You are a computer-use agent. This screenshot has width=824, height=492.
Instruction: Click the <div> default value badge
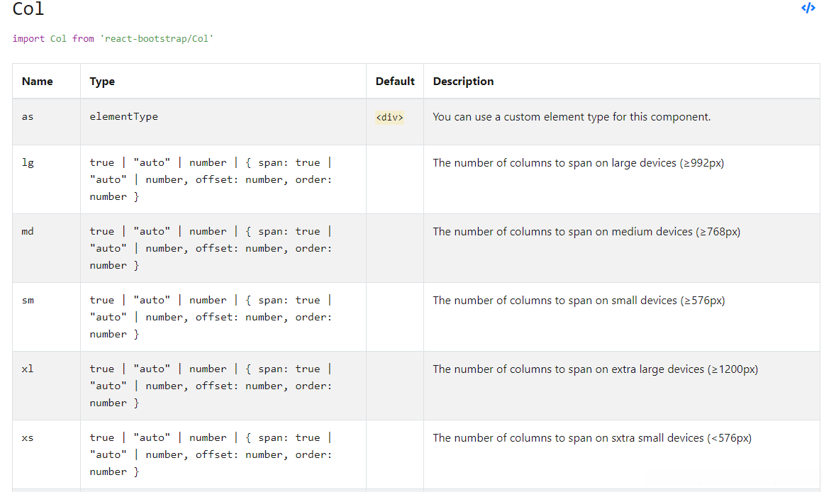(x=389, y=118)
